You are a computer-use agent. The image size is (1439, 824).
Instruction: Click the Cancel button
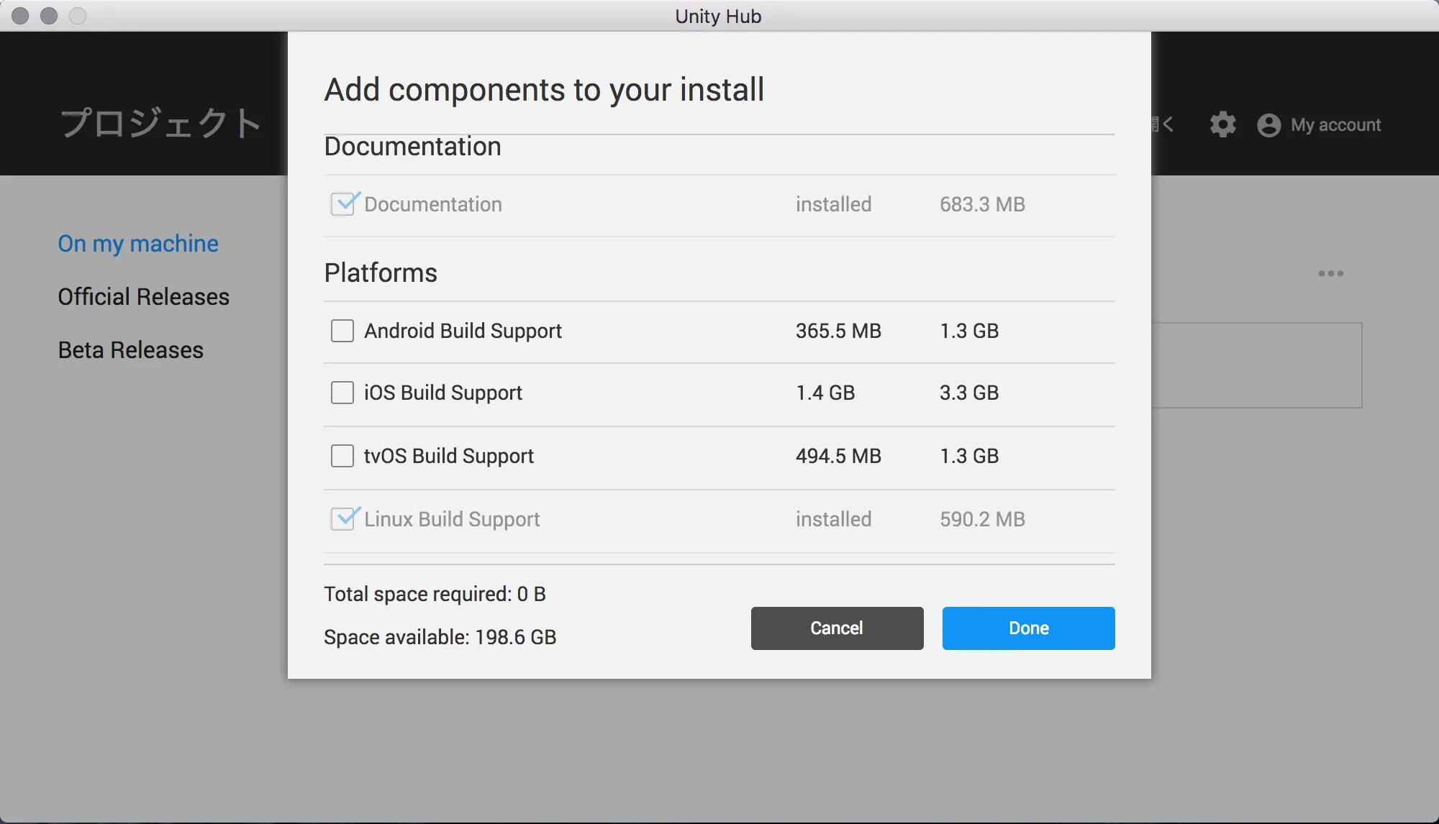(837, 628)
